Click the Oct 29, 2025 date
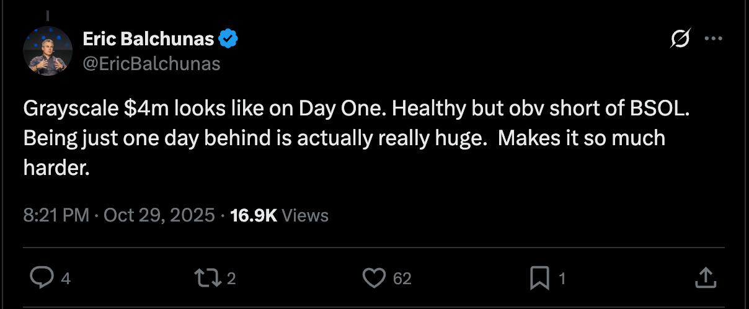Screen dimensions: 749x309 click(x=159, y=215)
